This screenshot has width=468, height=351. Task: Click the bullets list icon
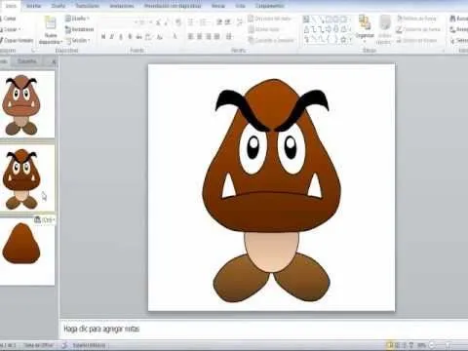191,22
